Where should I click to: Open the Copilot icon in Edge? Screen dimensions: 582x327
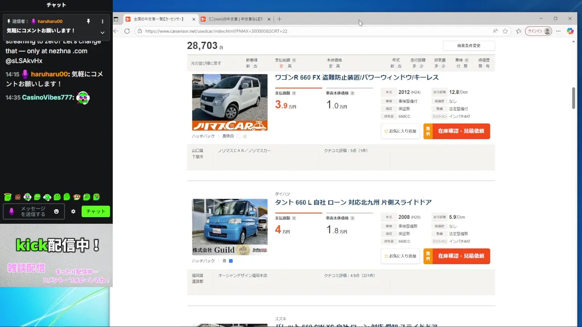(570, 31)
